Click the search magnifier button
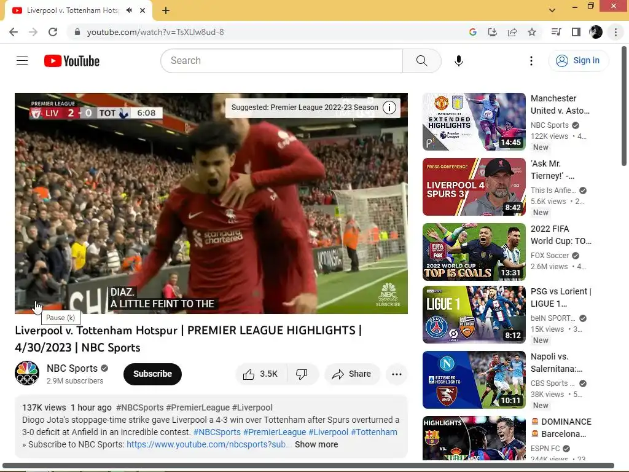Image resolution: width=629 pixels, height=472 pixels. pyautogui.click(x=421, y=61)
